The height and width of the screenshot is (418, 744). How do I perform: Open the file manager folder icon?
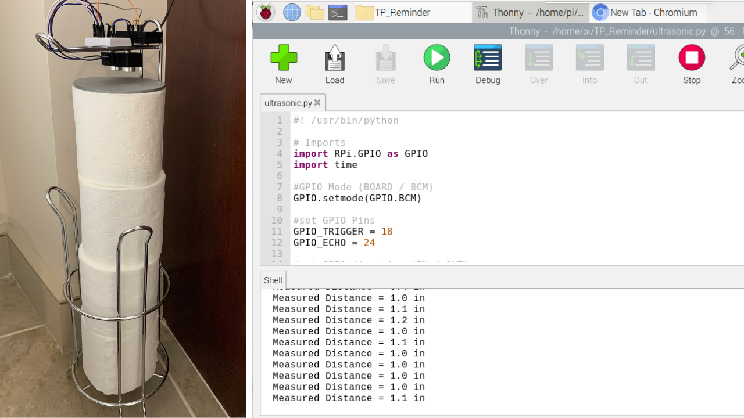pyautogui.click(x=315, y=12)
